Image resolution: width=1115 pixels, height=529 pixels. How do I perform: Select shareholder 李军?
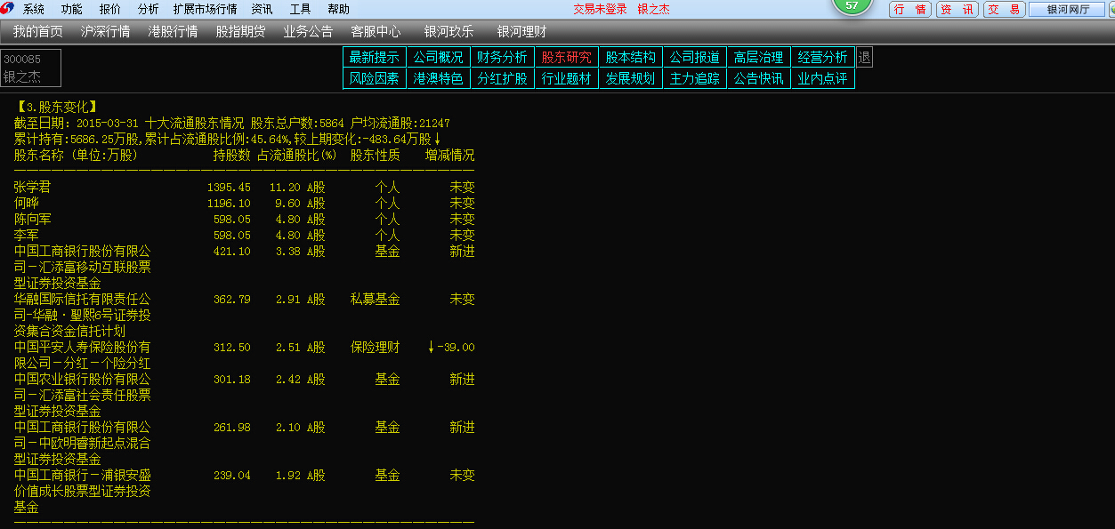pos(27,236)
